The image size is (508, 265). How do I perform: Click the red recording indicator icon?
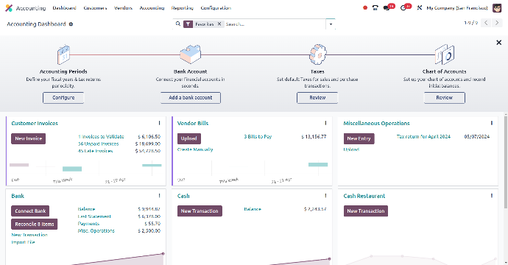tap(365, 8)
